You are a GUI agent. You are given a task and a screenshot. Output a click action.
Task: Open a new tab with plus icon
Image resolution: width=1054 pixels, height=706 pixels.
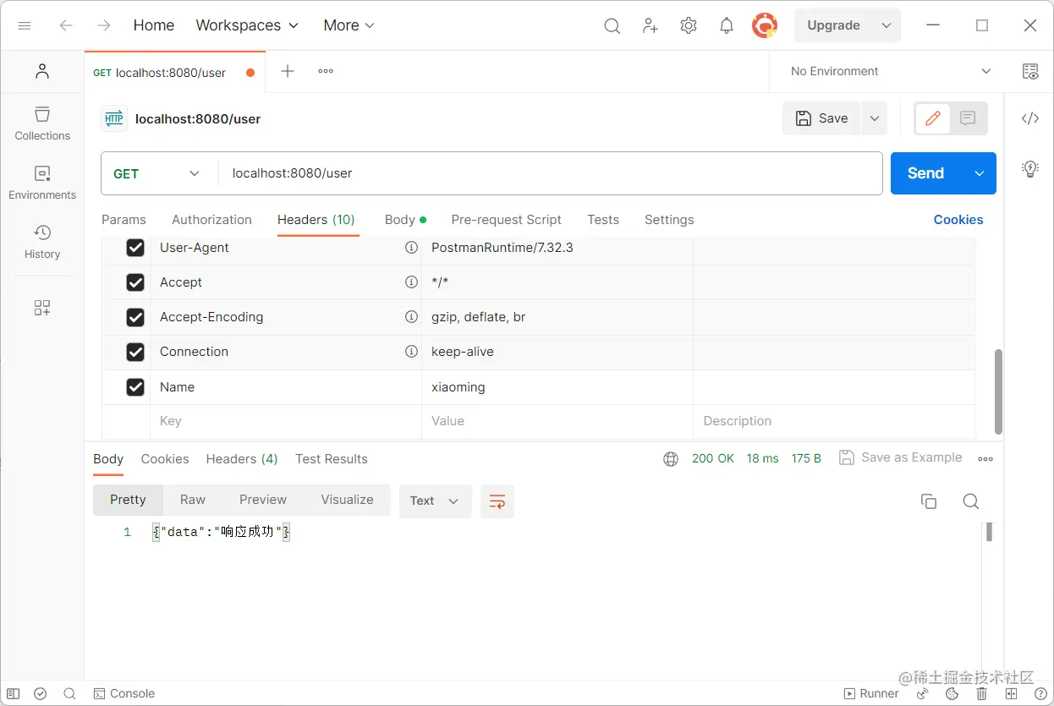pos(288,71)
